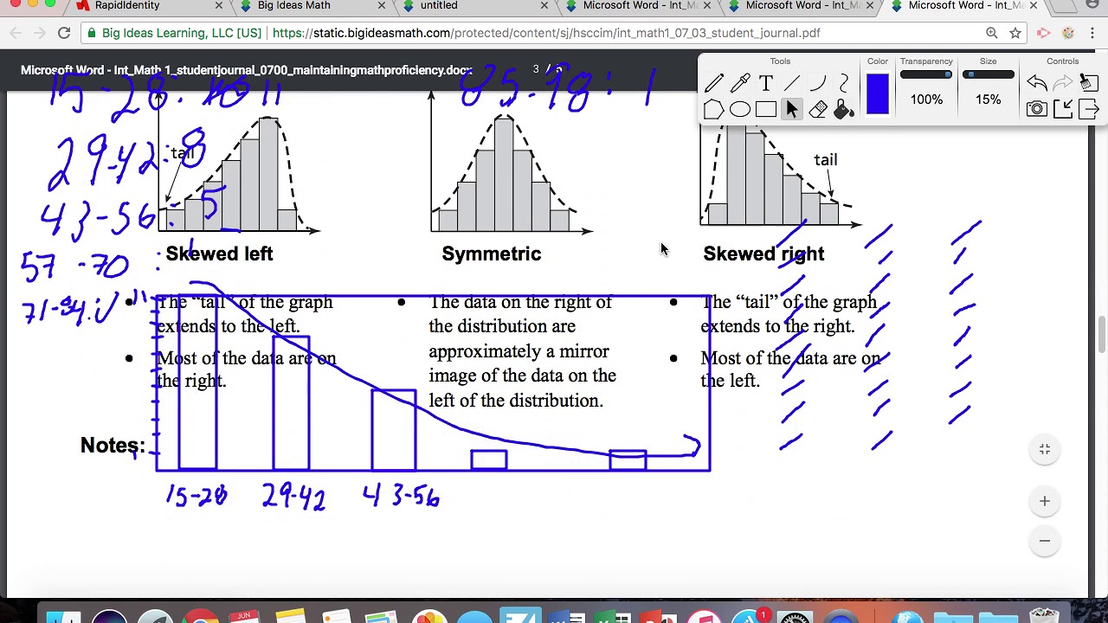
Task: Take a screenshot with camera icon
Action: tap(1037, 109)
